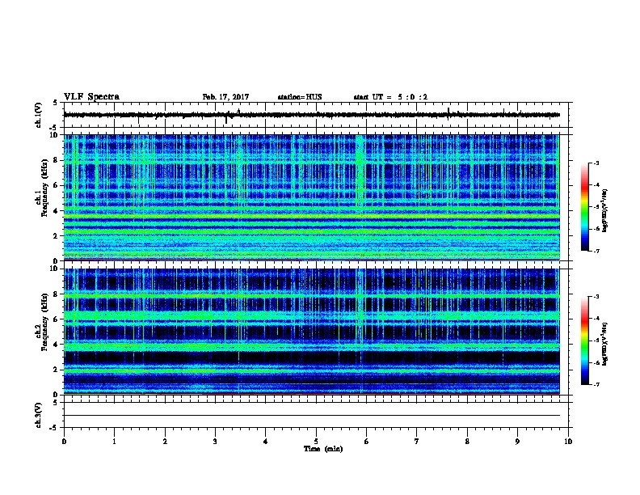
Task: Click time axis tick label "6"
Action: click(367, 442)
